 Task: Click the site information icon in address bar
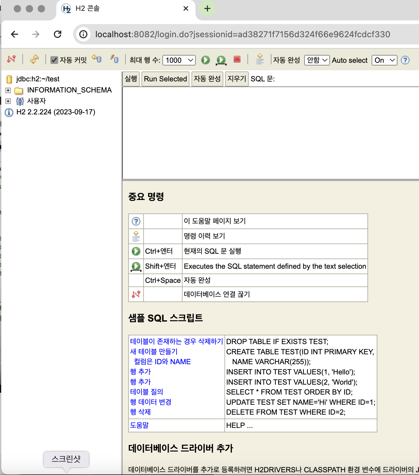[83, 34]
